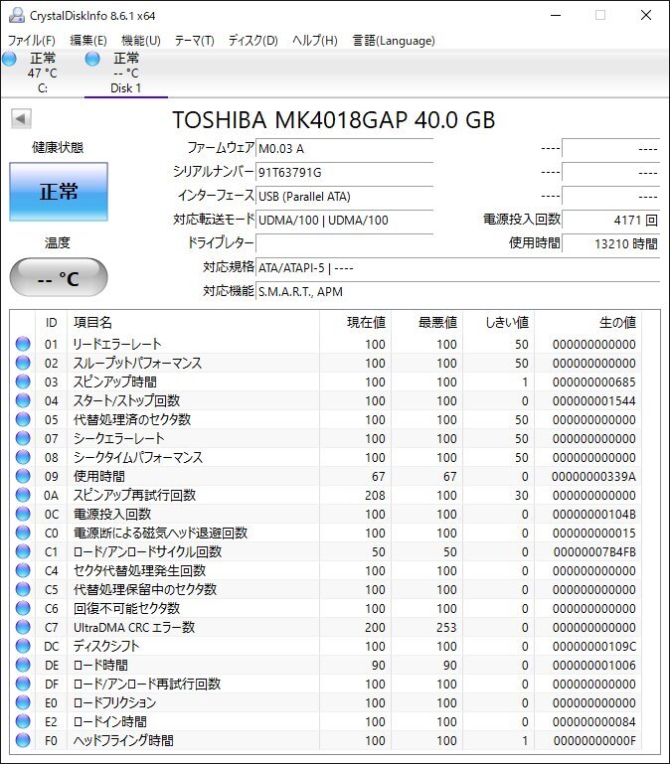
Task: Click status orb for ID DE ロード時間
Action: 23,665
